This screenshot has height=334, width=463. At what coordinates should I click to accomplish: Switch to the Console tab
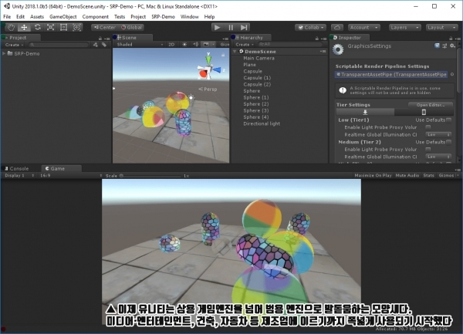point(19,168)
